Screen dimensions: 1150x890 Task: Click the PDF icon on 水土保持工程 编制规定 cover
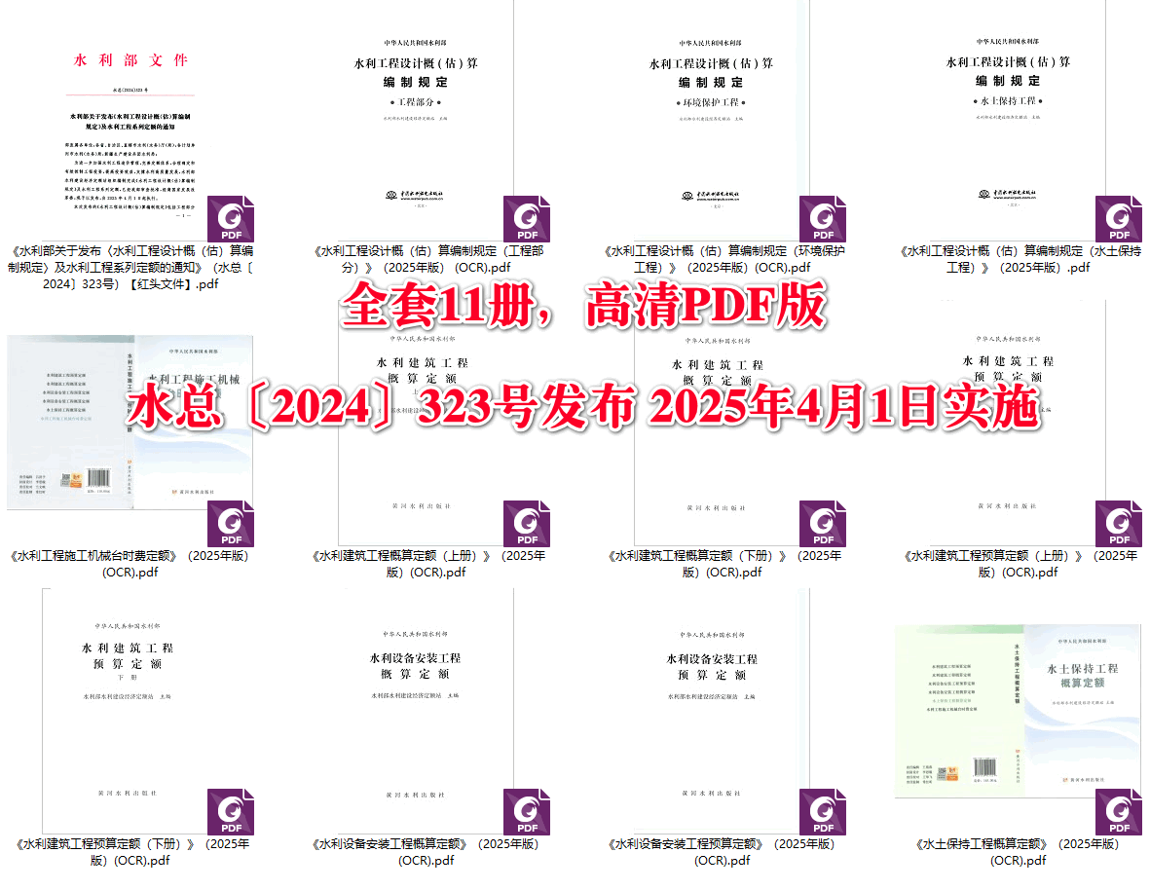tap(1118, 218)
